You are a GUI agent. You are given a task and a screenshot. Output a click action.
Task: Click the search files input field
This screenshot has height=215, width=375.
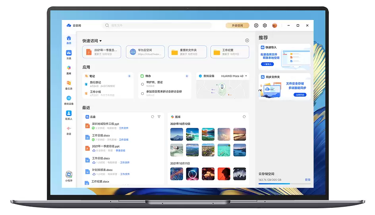pyautogui.click(x=159, y=25)
